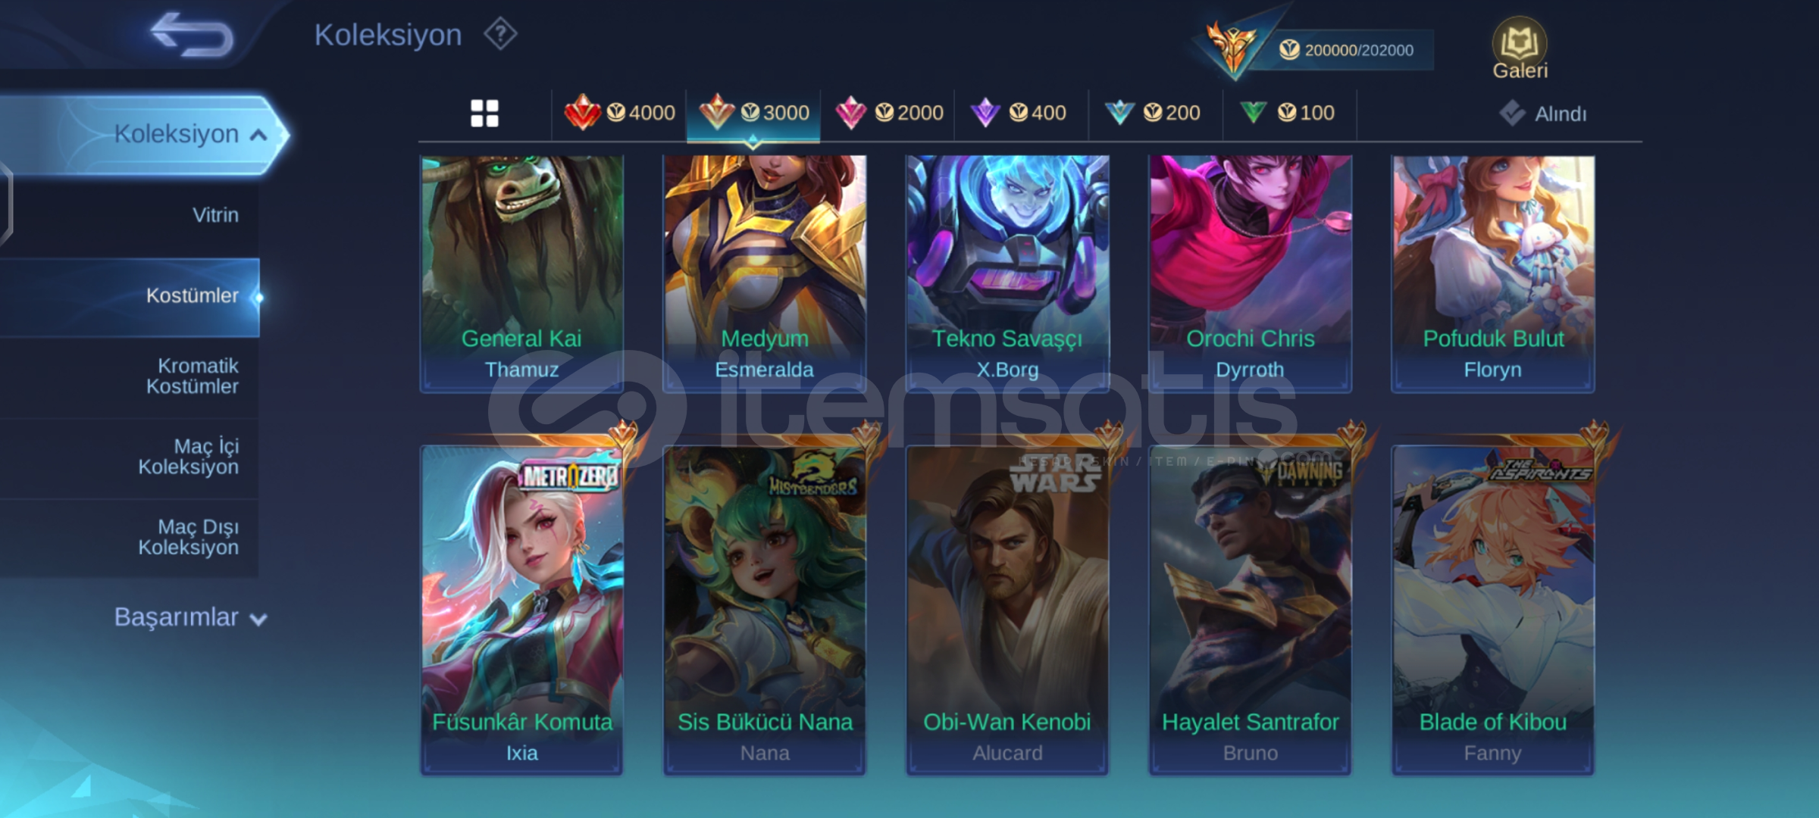
Task: Click the collection points progress bar 200000/202000
Action: 1348,50
